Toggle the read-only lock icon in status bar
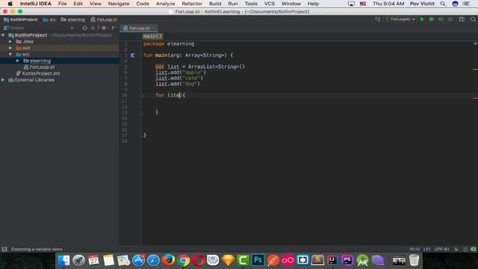The width and height of the screenshot is (478, 269). (x=456, y=249)
